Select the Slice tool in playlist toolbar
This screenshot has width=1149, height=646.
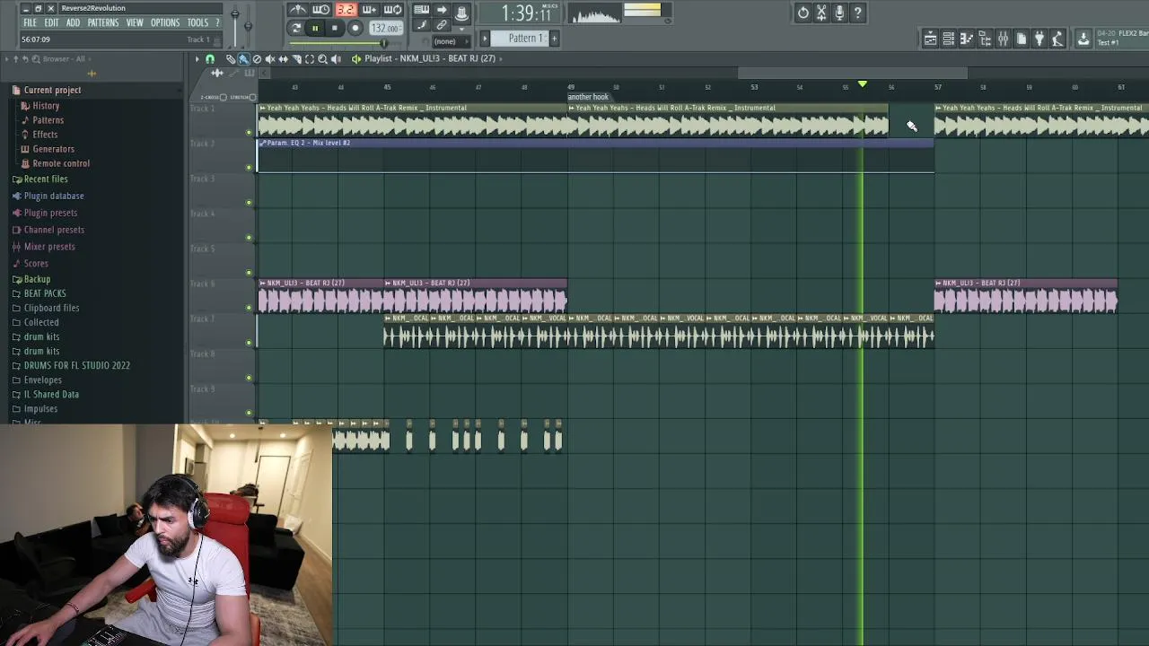pos(296,58)
